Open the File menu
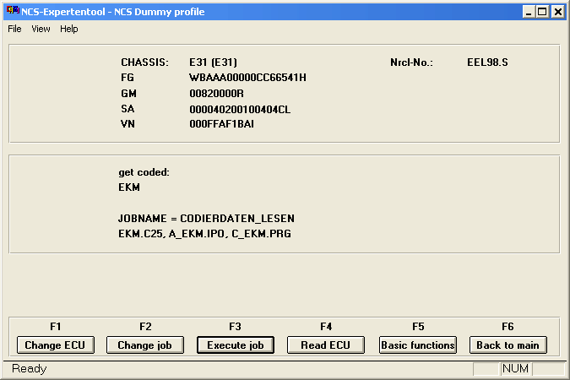The image size is (570, 380). [14, 29]
